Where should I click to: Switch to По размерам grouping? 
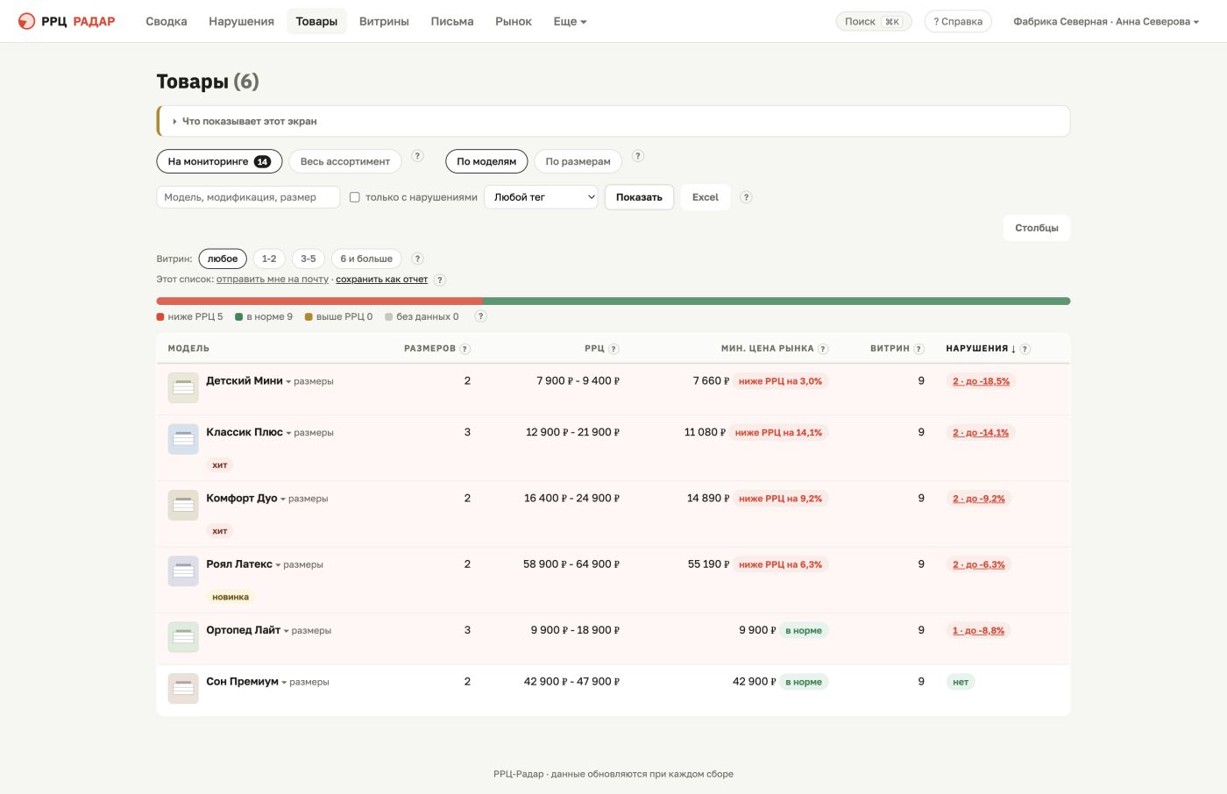[578, 161]
